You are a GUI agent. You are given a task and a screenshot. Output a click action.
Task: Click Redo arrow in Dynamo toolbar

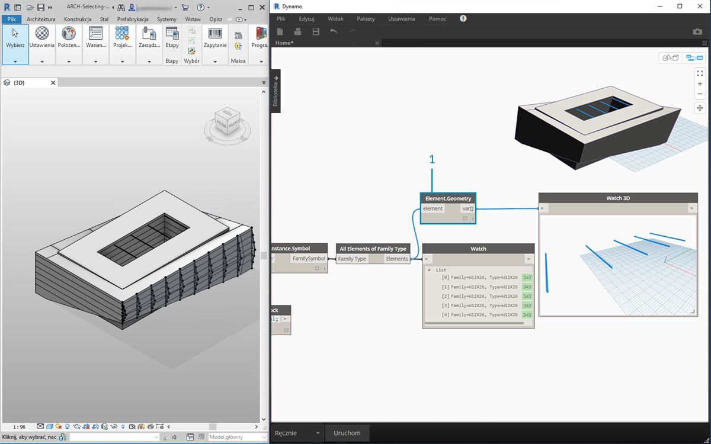351,31
